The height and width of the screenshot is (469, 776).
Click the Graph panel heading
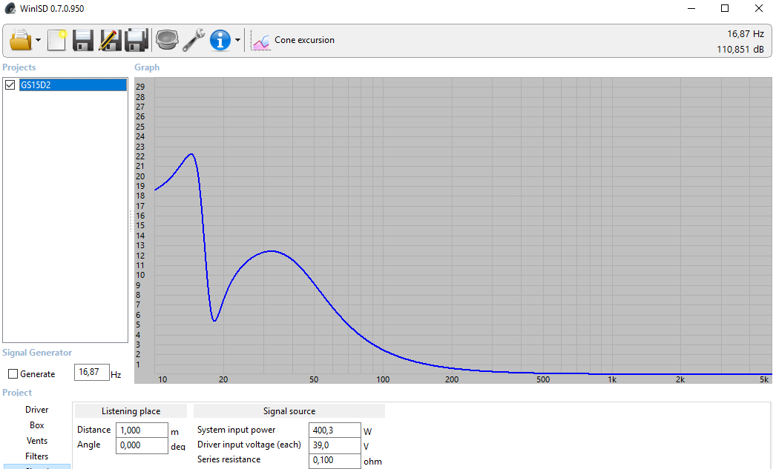click(147, 67)
